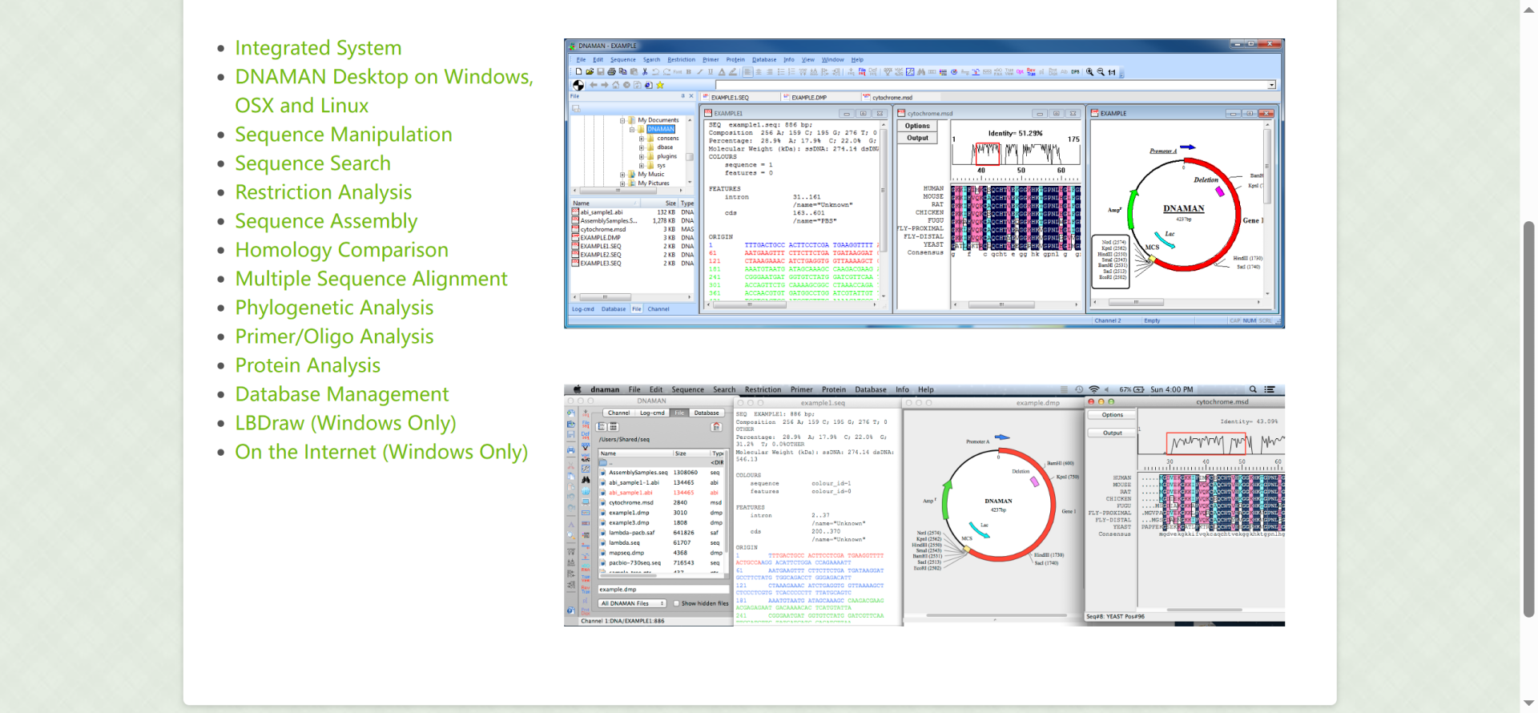
Task: Click the page scrollbar up arrow
Action: [1529, 10]
